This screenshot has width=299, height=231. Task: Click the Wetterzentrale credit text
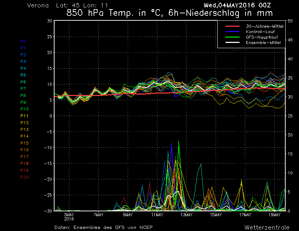[267, 227]
